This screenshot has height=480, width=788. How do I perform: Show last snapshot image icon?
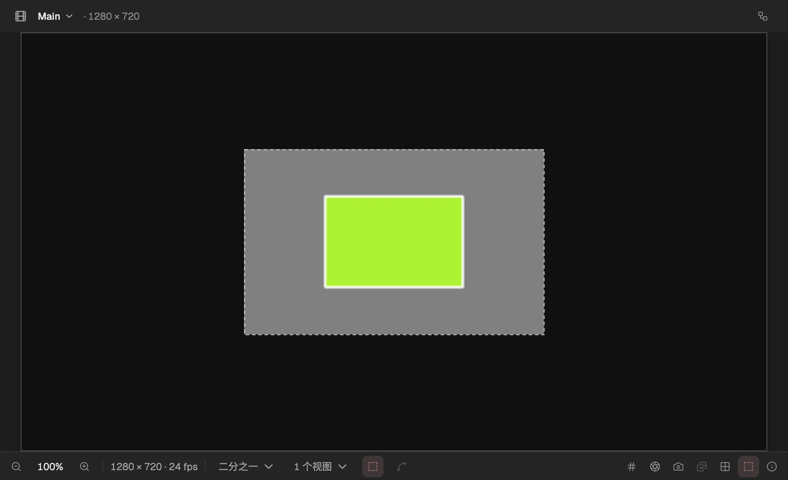point(702,467)
